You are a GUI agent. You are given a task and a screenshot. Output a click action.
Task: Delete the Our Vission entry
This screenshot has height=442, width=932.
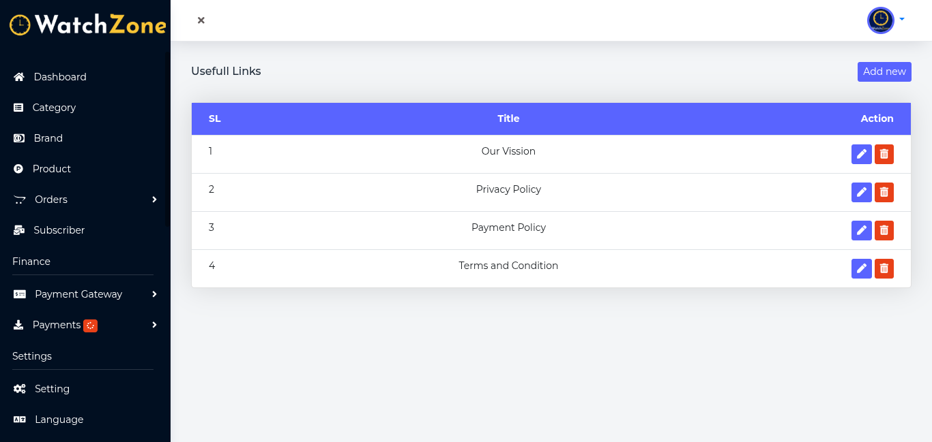(x=884, y=155)
